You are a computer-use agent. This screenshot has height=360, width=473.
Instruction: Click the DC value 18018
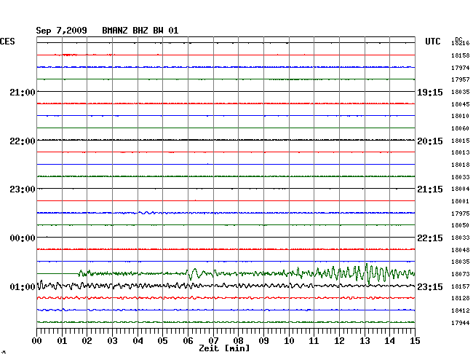point(461,165)
